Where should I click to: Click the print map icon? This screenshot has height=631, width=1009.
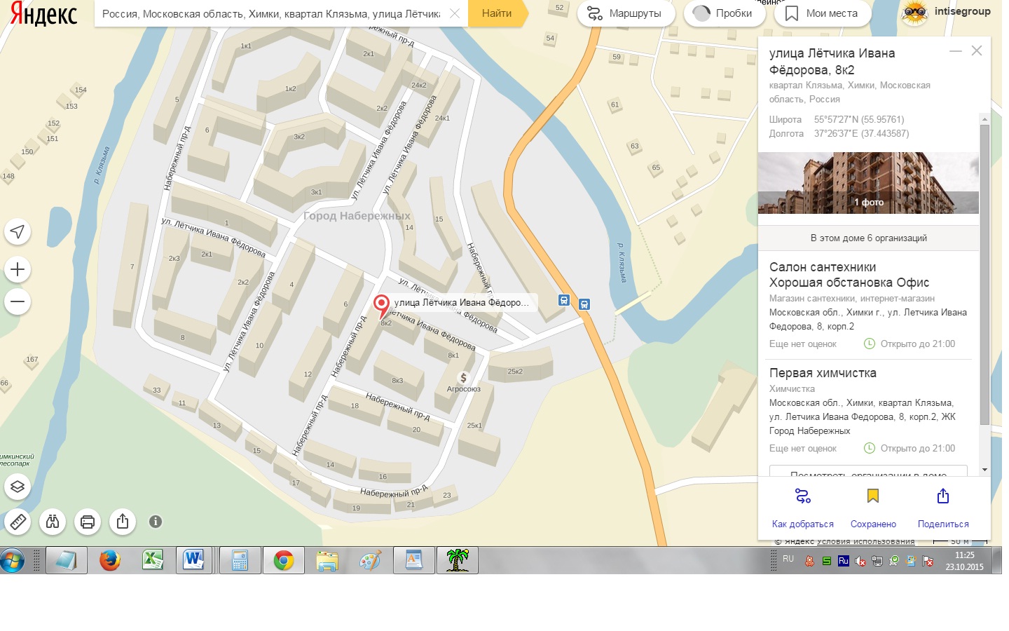[x=88, y=522]
